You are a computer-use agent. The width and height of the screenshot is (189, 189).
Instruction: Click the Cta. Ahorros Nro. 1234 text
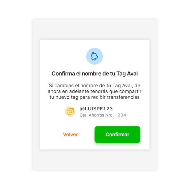click(103, 115)
